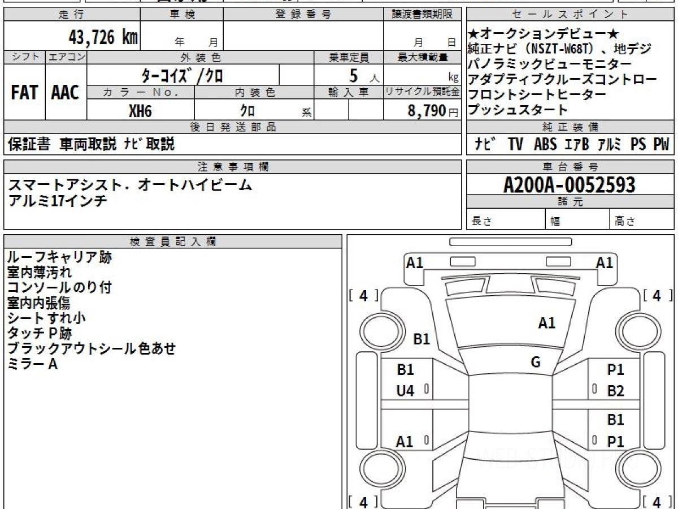The height and width of the screenshot is (509, 678).
Task: Select the 内装色 header cell
Action: pos(254,92)
